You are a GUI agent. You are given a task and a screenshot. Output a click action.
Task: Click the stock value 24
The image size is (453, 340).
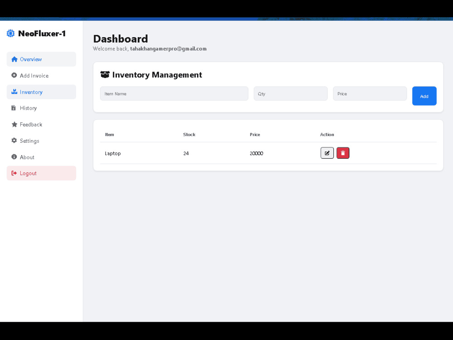(x=186, y=153)
